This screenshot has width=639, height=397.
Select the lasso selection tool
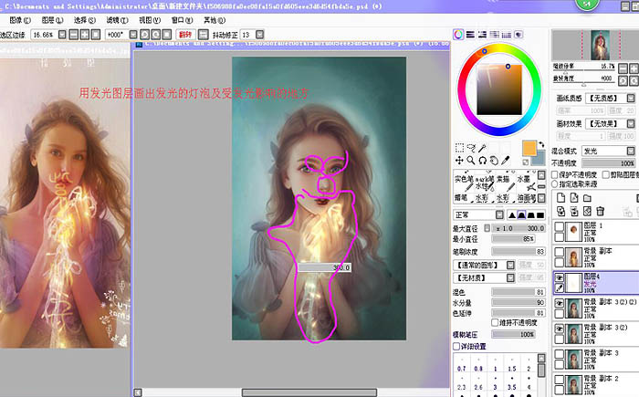click(471, 148)
